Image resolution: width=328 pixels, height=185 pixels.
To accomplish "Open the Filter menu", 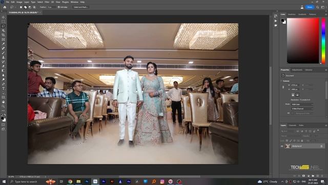I will coord(47,2).
